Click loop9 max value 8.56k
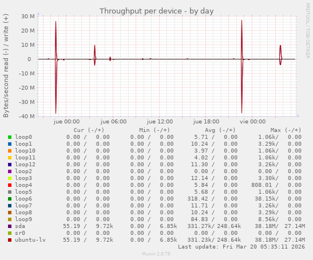This screenshot has width=313, height=260. click(267, 219)
